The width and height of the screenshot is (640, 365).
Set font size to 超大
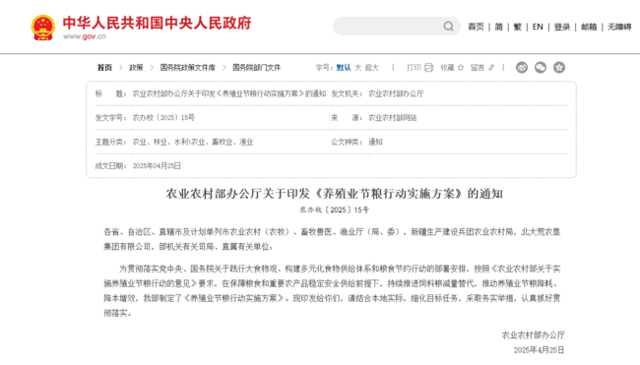click(372, 68)
